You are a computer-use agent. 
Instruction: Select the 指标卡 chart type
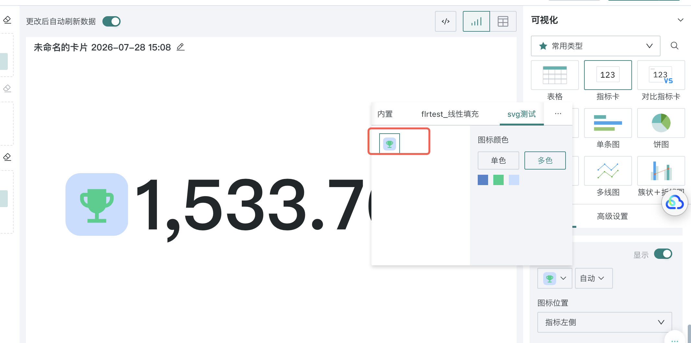pos(608,75)
